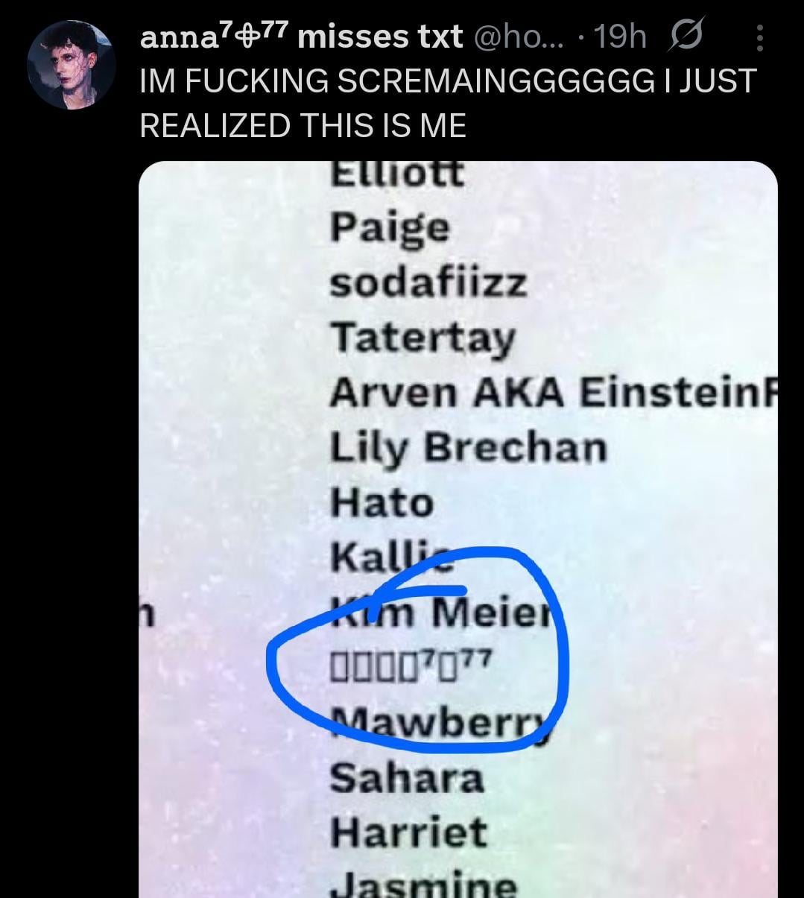Open the 19h timestamp link
Viewport: 804px width, 898px height.
621,36
